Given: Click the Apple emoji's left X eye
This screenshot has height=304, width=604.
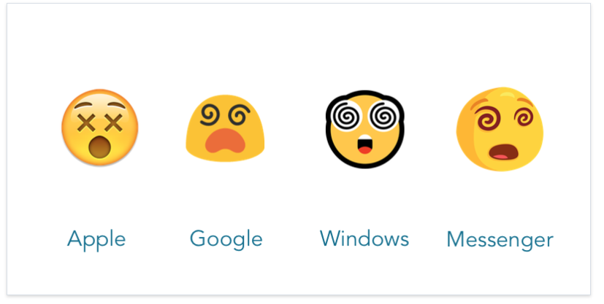Looking at the screenshot, I should click(x=86, y=122).
